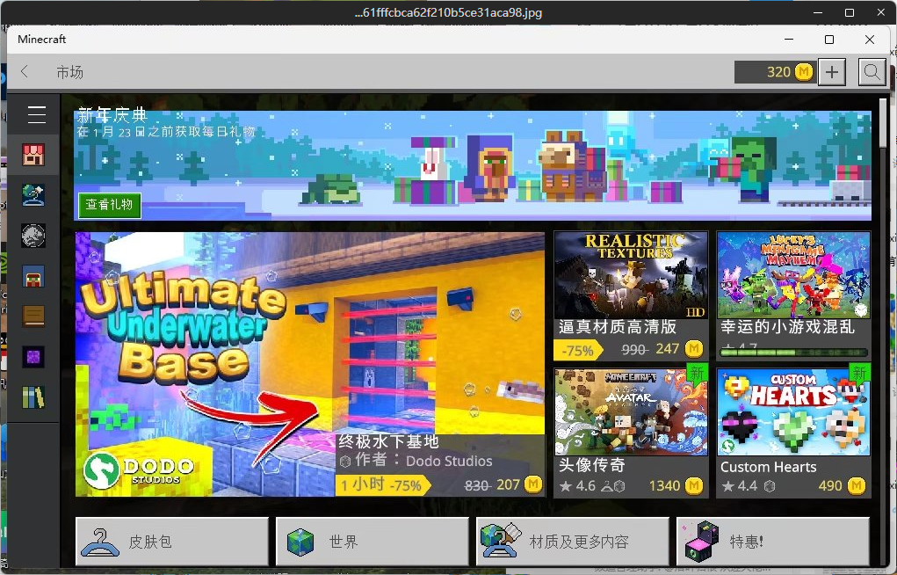Open the gray dinosaur emblem sidebar icon
Viewport: 897px width, 575px height.
(x=33, y=236)
